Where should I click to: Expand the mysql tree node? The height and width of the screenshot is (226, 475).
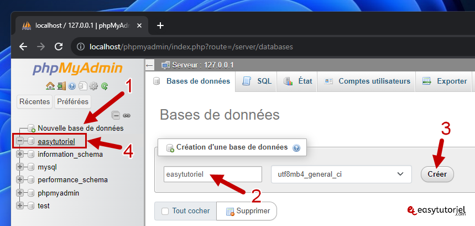point(20,167)
